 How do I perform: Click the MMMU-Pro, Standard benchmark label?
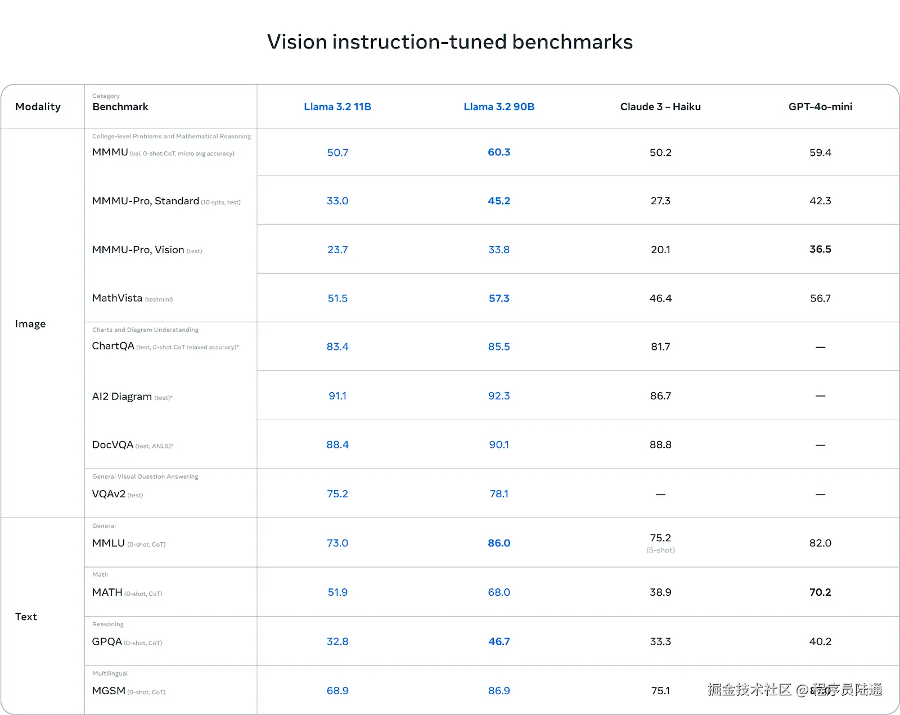(146, 201)
